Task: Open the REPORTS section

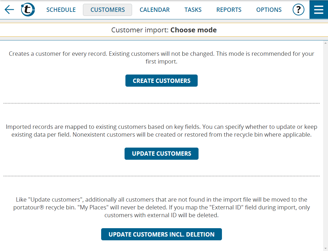Action: coord(229,10)
